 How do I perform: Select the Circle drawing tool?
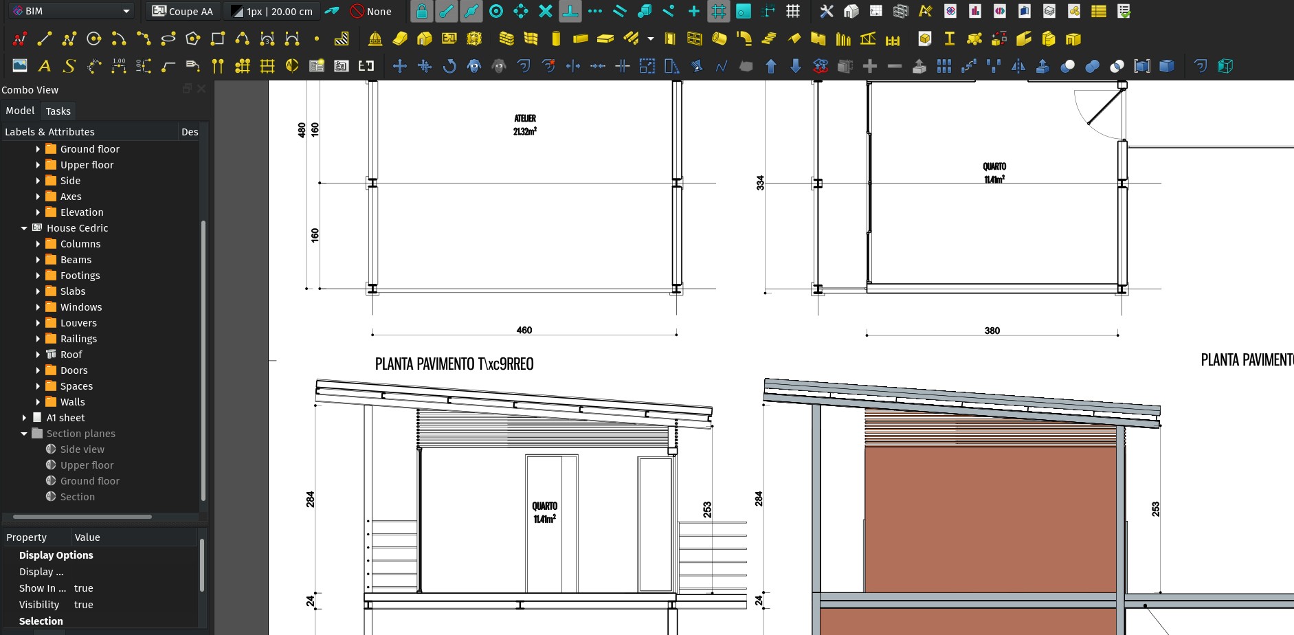click(93, 38)
